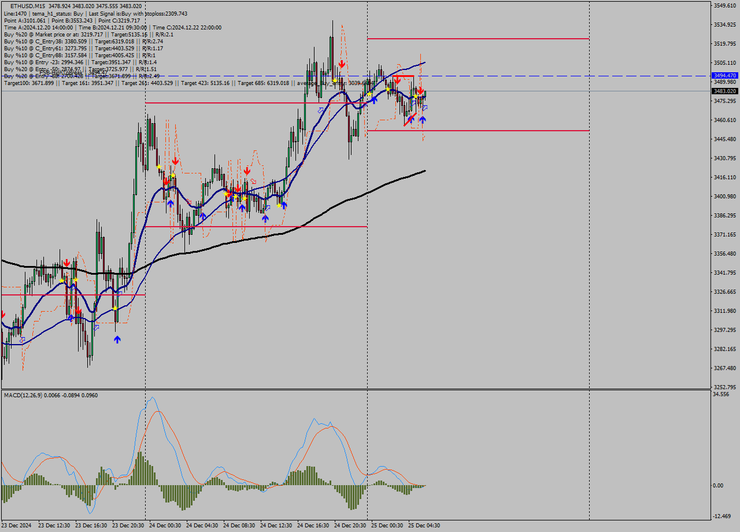Click the current price label 3483.020

[x=725, y=91]
